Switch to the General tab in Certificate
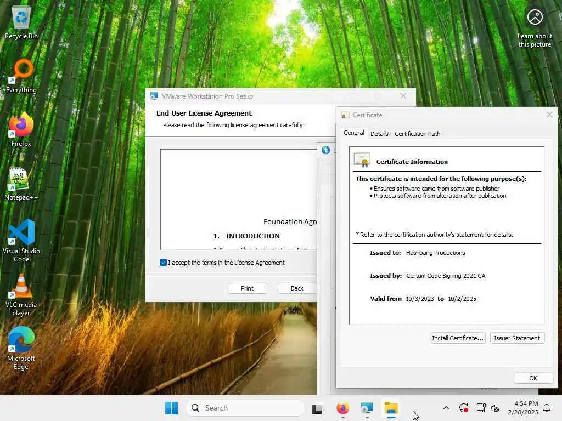Viewport: 562px width, 421px height. point(354,133)
